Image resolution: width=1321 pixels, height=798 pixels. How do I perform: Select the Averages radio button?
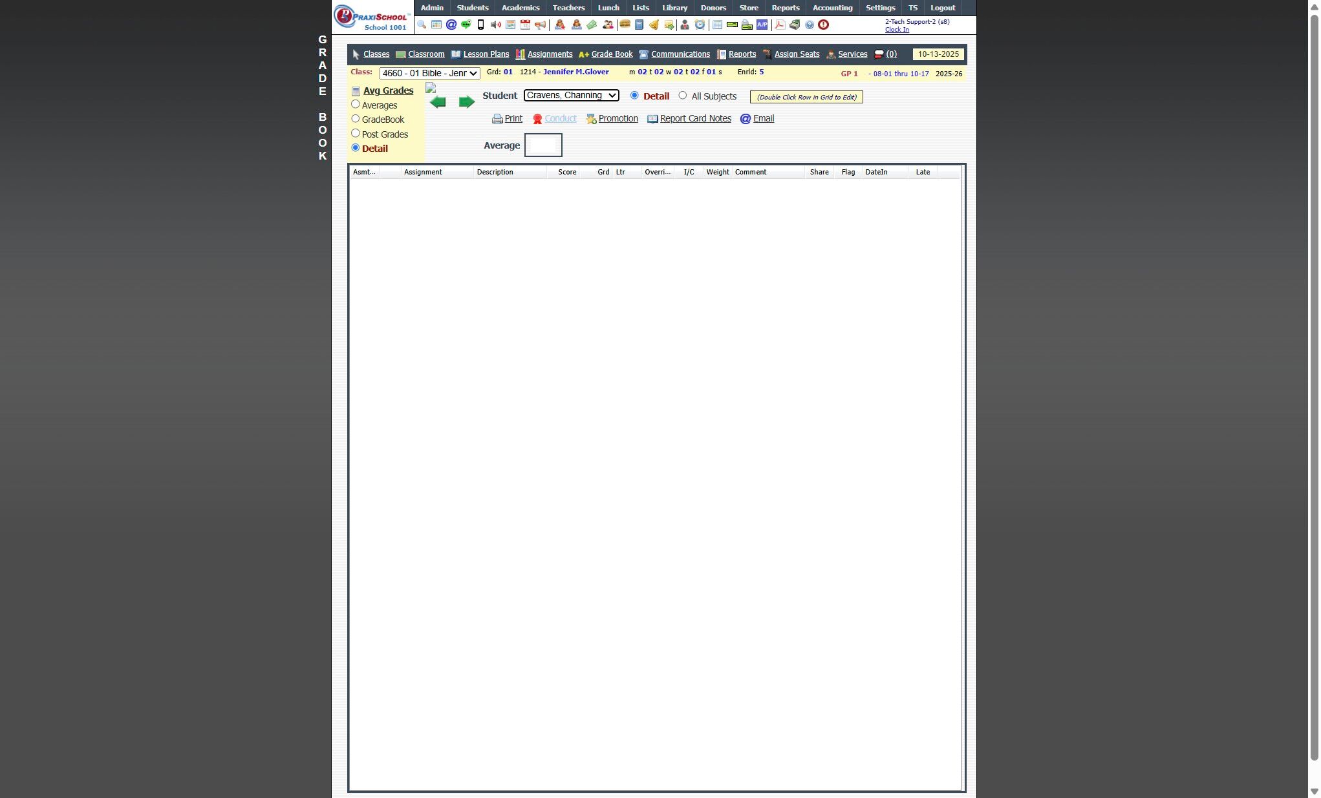coord(356,104)
